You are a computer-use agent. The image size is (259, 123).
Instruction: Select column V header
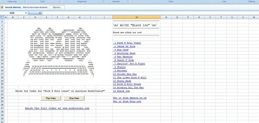[x=243, y=17]
